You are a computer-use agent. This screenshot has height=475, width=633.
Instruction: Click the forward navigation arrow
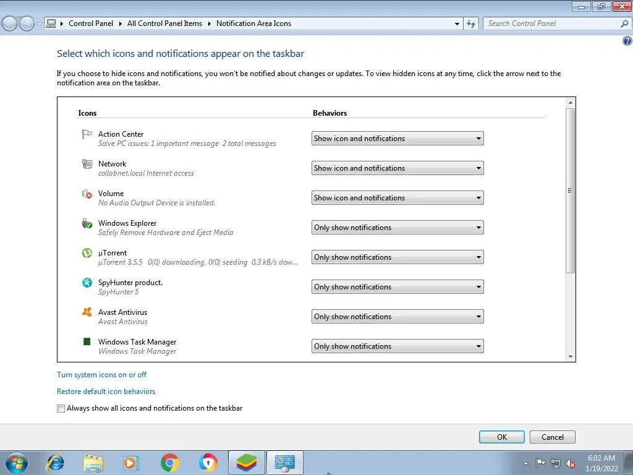click(x=27, y=24)
